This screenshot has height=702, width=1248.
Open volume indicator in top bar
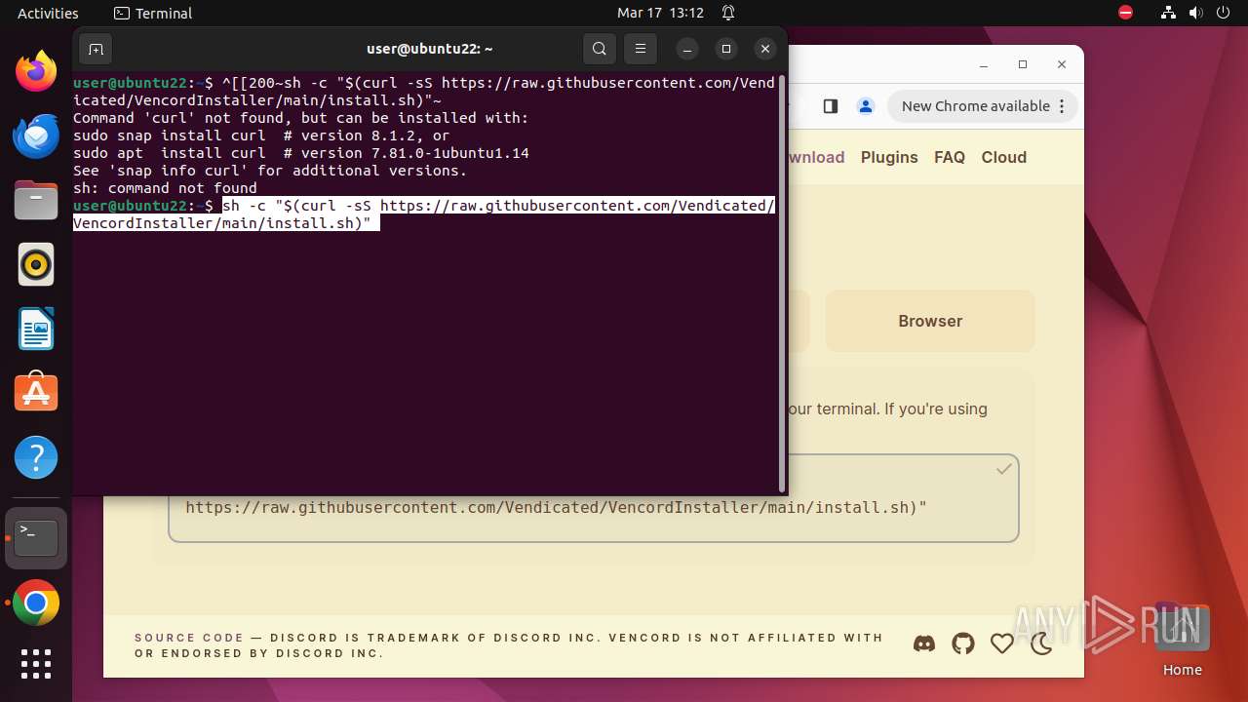coord(1196,13)
